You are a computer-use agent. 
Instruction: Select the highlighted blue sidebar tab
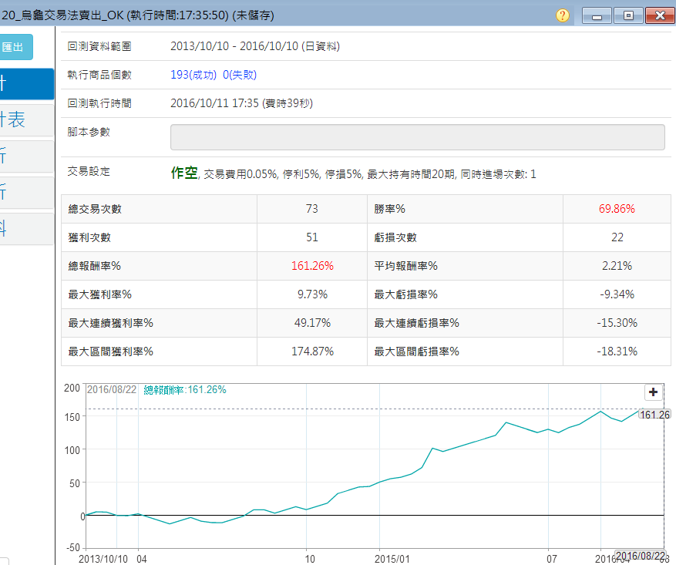point(26,83)
